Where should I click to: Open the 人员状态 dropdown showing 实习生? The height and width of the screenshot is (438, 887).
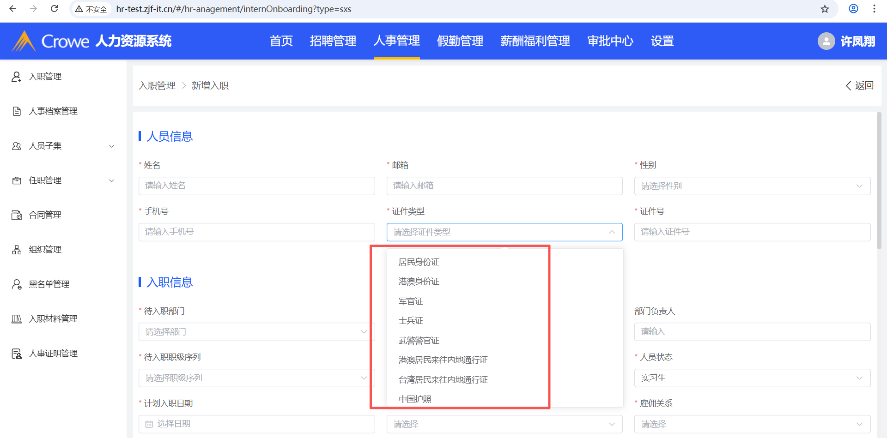click(x=752, y=378)
